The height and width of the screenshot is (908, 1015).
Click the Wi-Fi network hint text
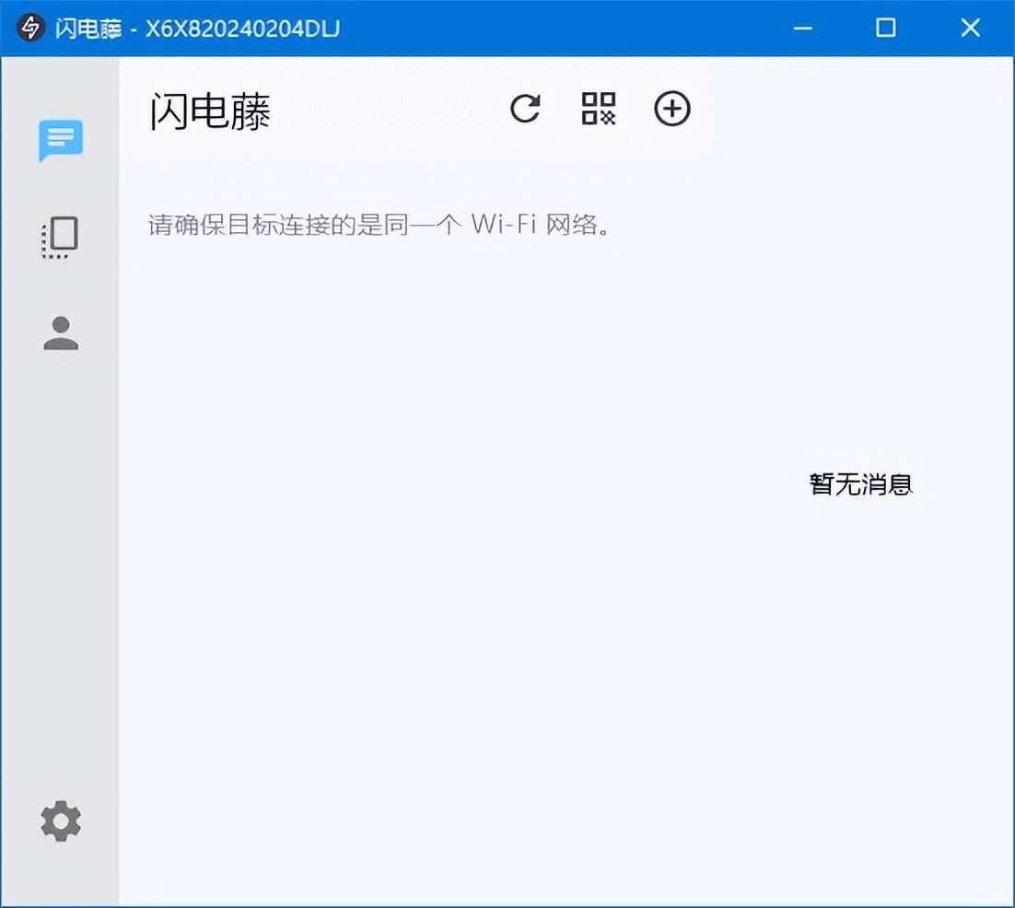click(379, 225)
